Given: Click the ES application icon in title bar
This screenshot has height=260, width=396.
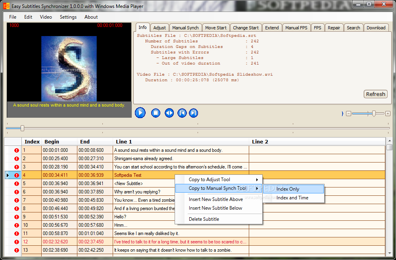Looking at the screenshot, I should [x=6, y=6].
